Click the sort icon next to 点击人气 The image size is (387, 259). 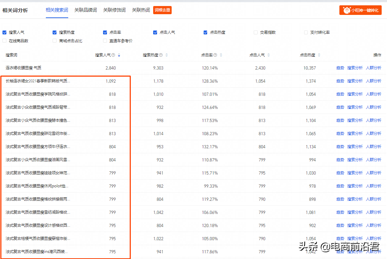pos(269,55)
